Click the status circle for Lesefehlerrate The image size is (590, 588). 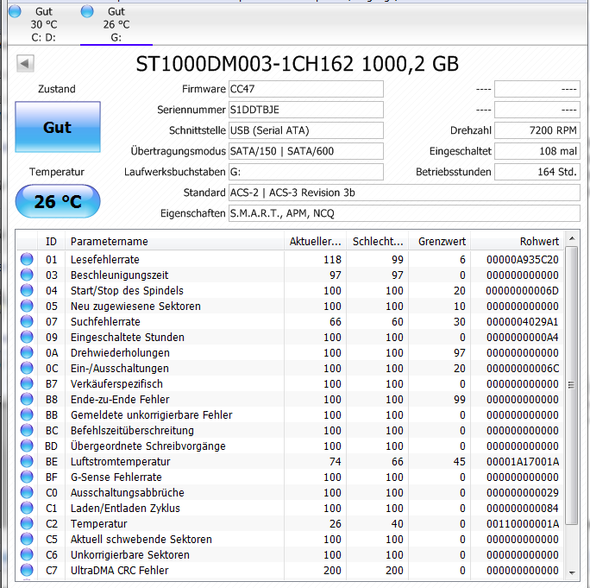coord(27,259)
